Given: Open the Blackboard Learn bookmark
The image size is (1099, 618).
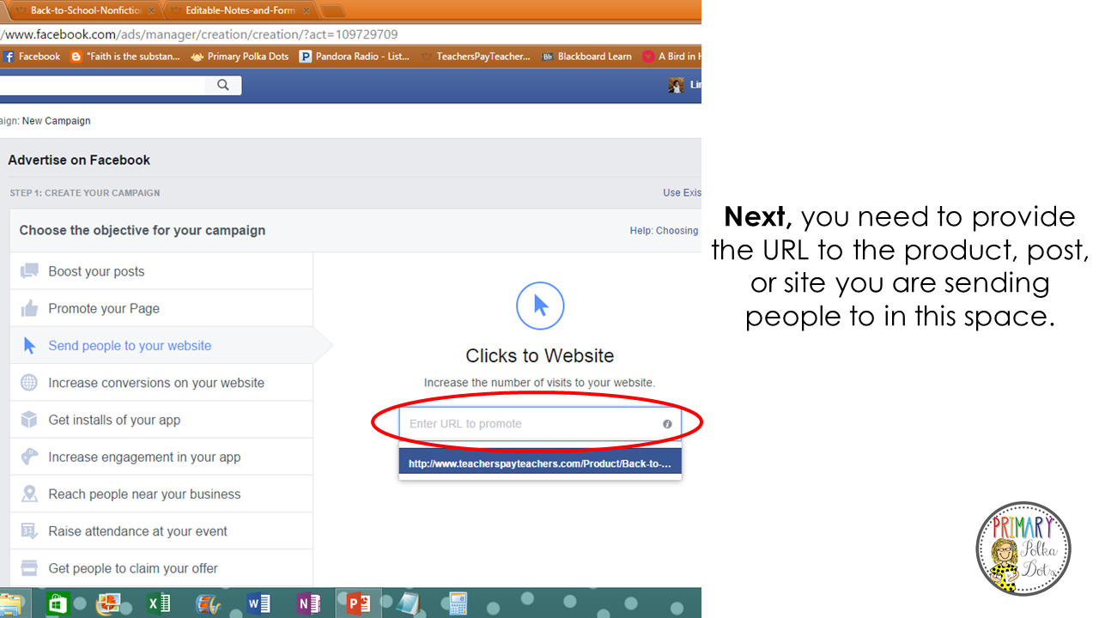Looking at the screenshot, I should 586,57.
